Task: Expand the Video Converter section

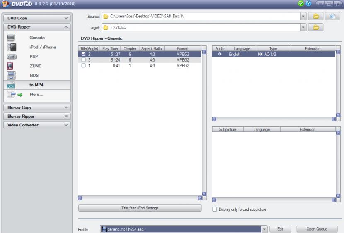Action: [37, 125]
